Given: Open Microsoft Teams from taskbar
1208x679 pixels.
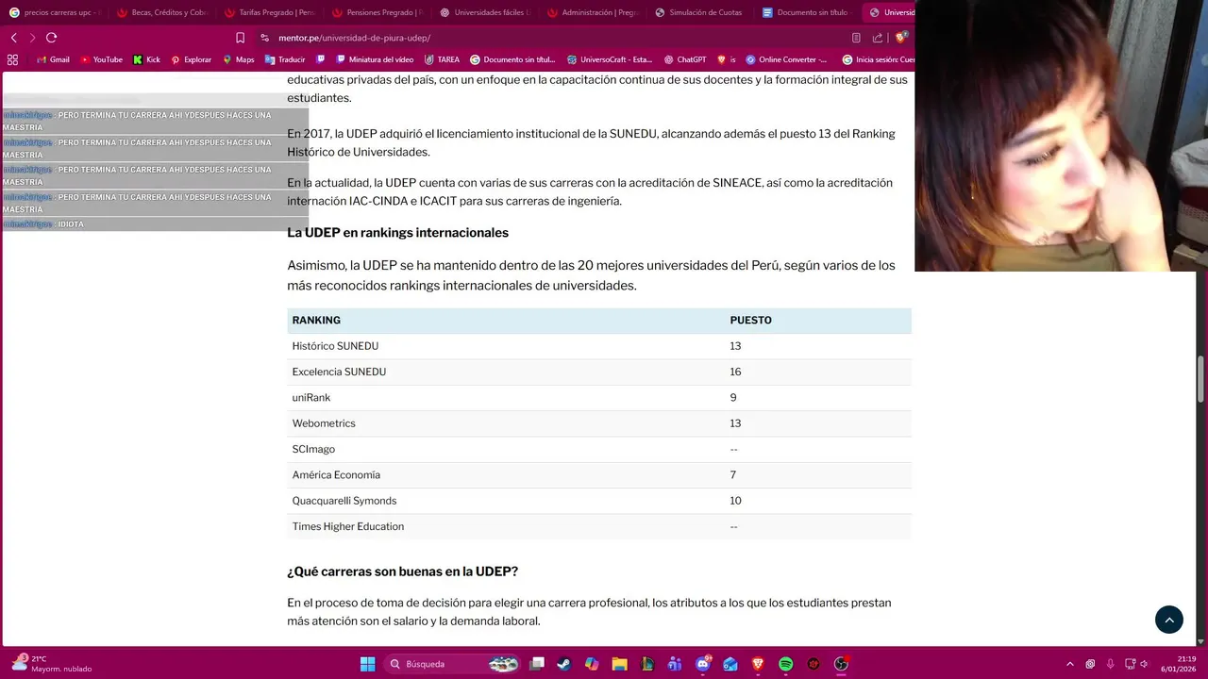Looking at the screenshot, I should point(675,664).
